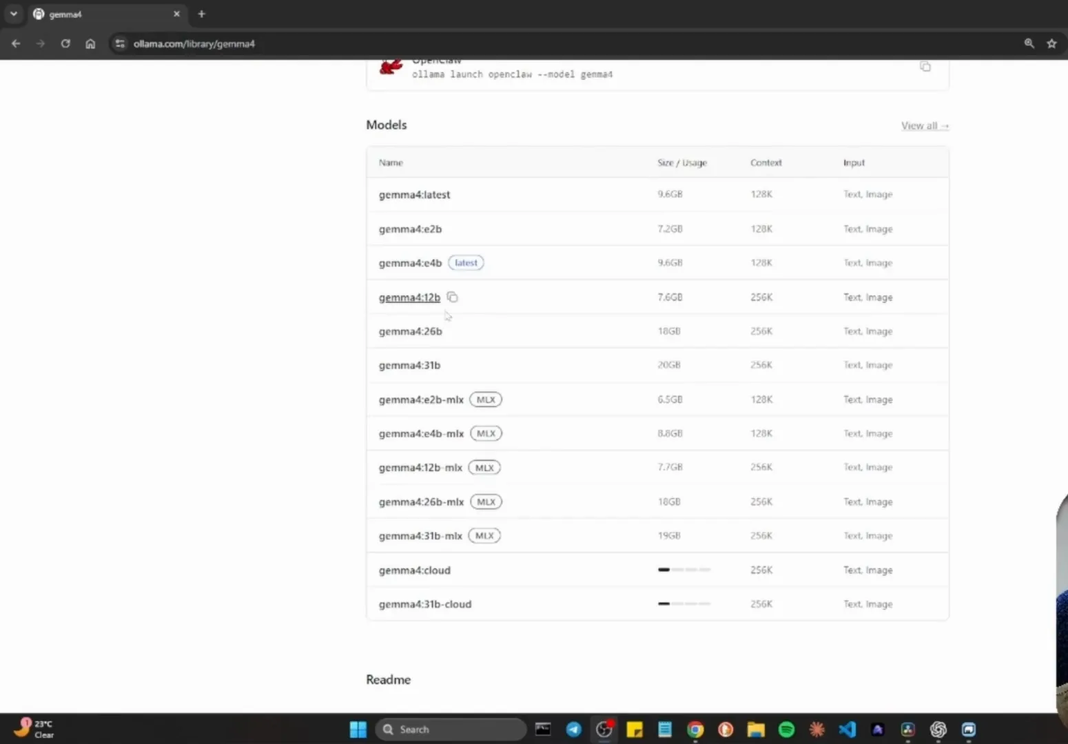Image resolution: width=1068 pixels, height=744 pixels.
Task: Open the gemma4:e2b-mlx model
Action: [421, 400]
